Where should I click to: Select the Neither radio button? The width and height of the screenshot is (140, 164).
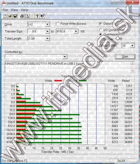tap(101, 39)
